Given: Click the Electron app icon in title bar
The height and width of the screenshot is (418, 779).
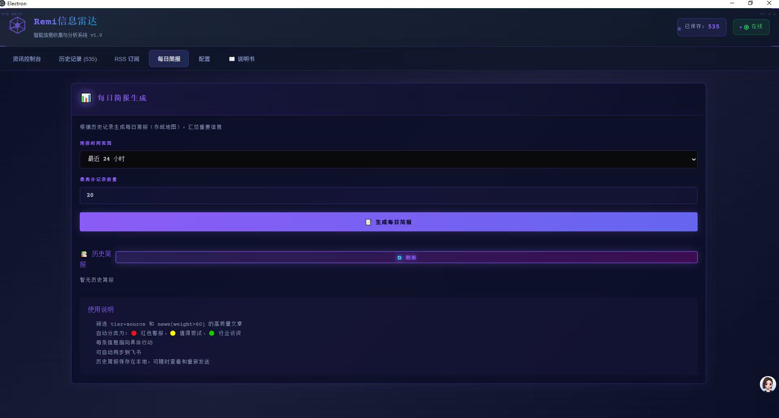Looking at the screenshot, I should (3, 3).
